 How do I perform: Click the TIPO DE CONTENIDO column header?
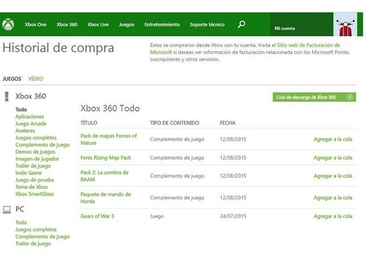tap(174, 123)
